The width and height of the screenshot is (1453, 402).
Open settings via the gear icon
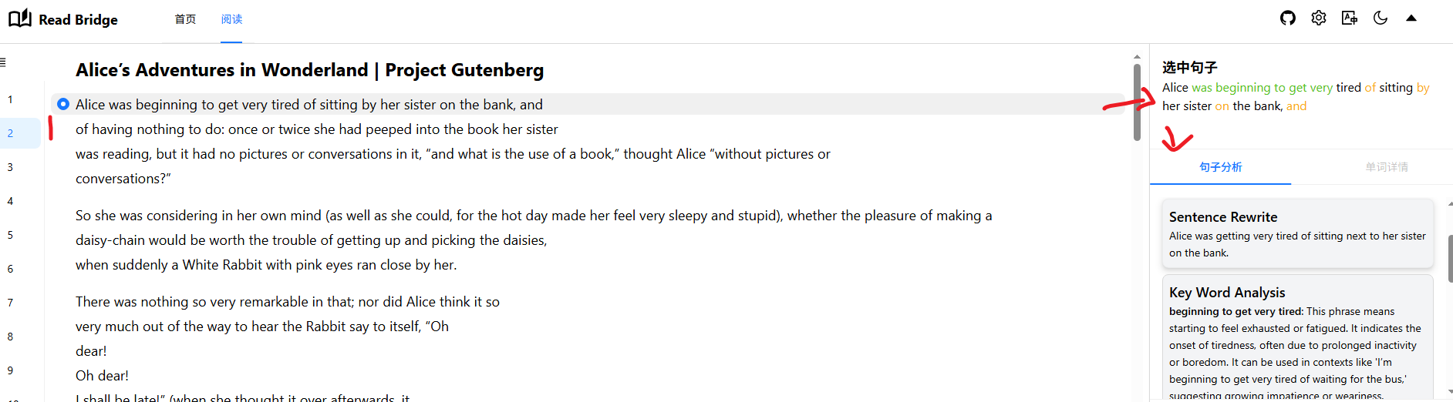1319,18
